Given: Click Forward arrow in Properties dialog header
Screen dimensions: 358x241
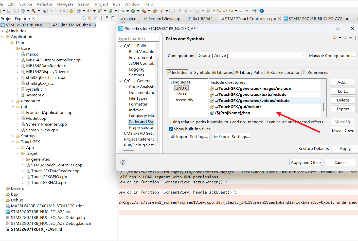Looking at the screenshot, I should 345,38.
